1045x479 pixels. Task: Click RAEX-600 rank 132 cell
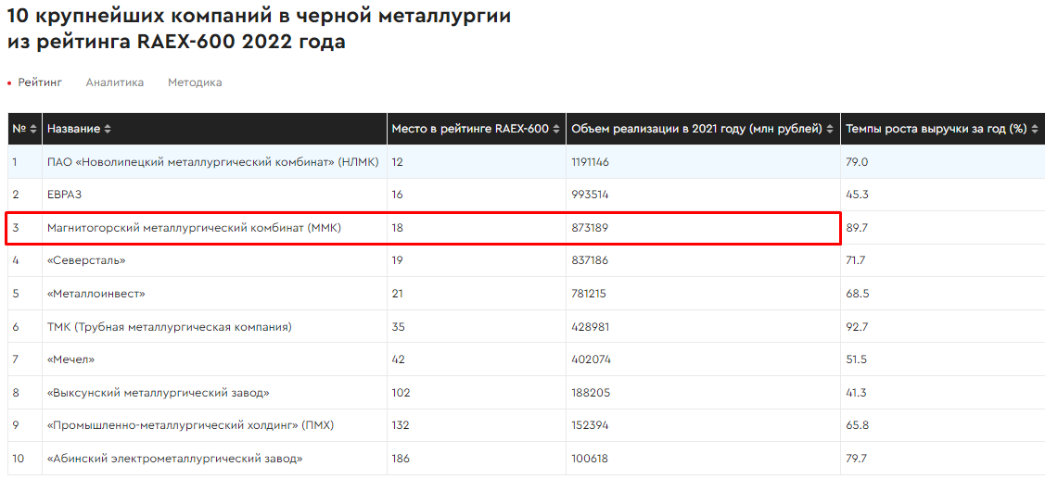click(x=401, y=425)
